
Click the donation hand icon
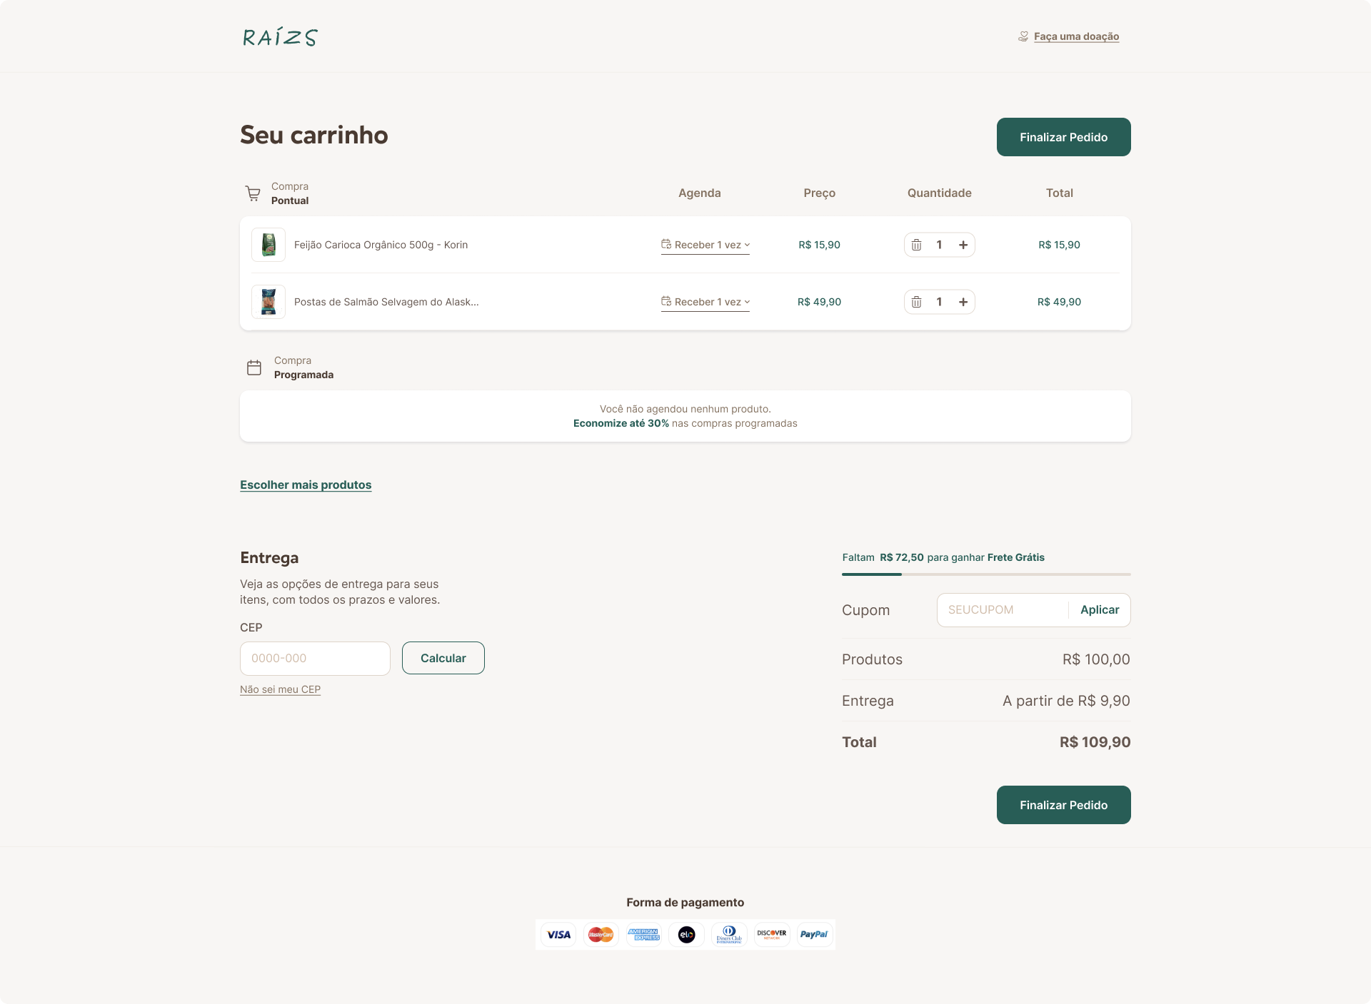click(x=1023, y=36)
